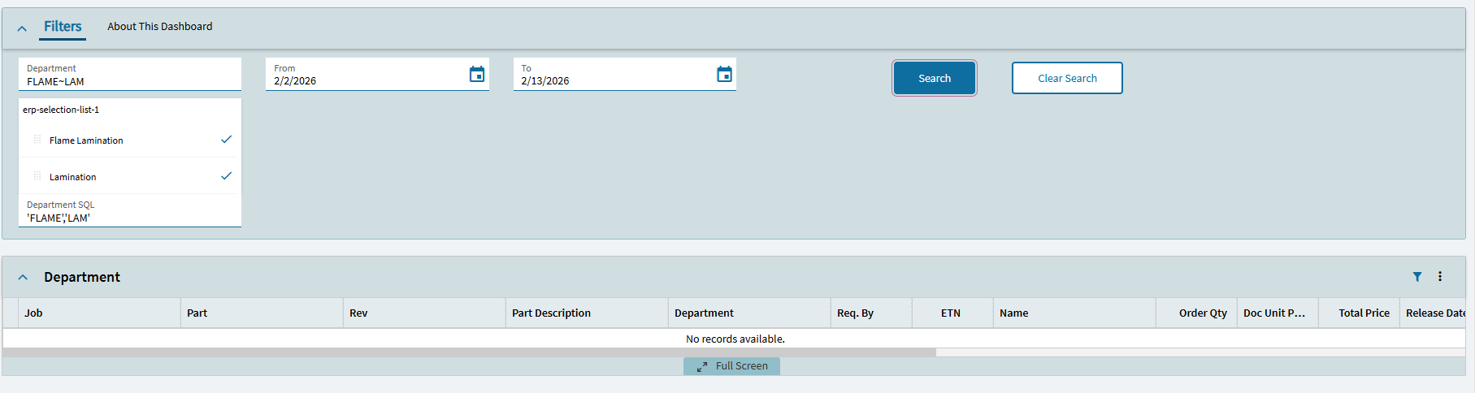Click the Full Screen expand icon
Viewport: 1475px width, 393px height.
coord(702,367)
